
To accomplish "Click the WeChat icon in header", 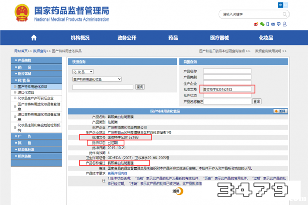I will point(263,24).
